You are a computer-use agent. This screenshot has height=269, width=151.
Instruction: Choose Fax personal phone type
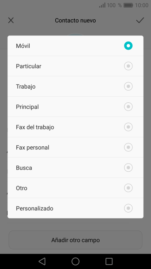[76, 147]
